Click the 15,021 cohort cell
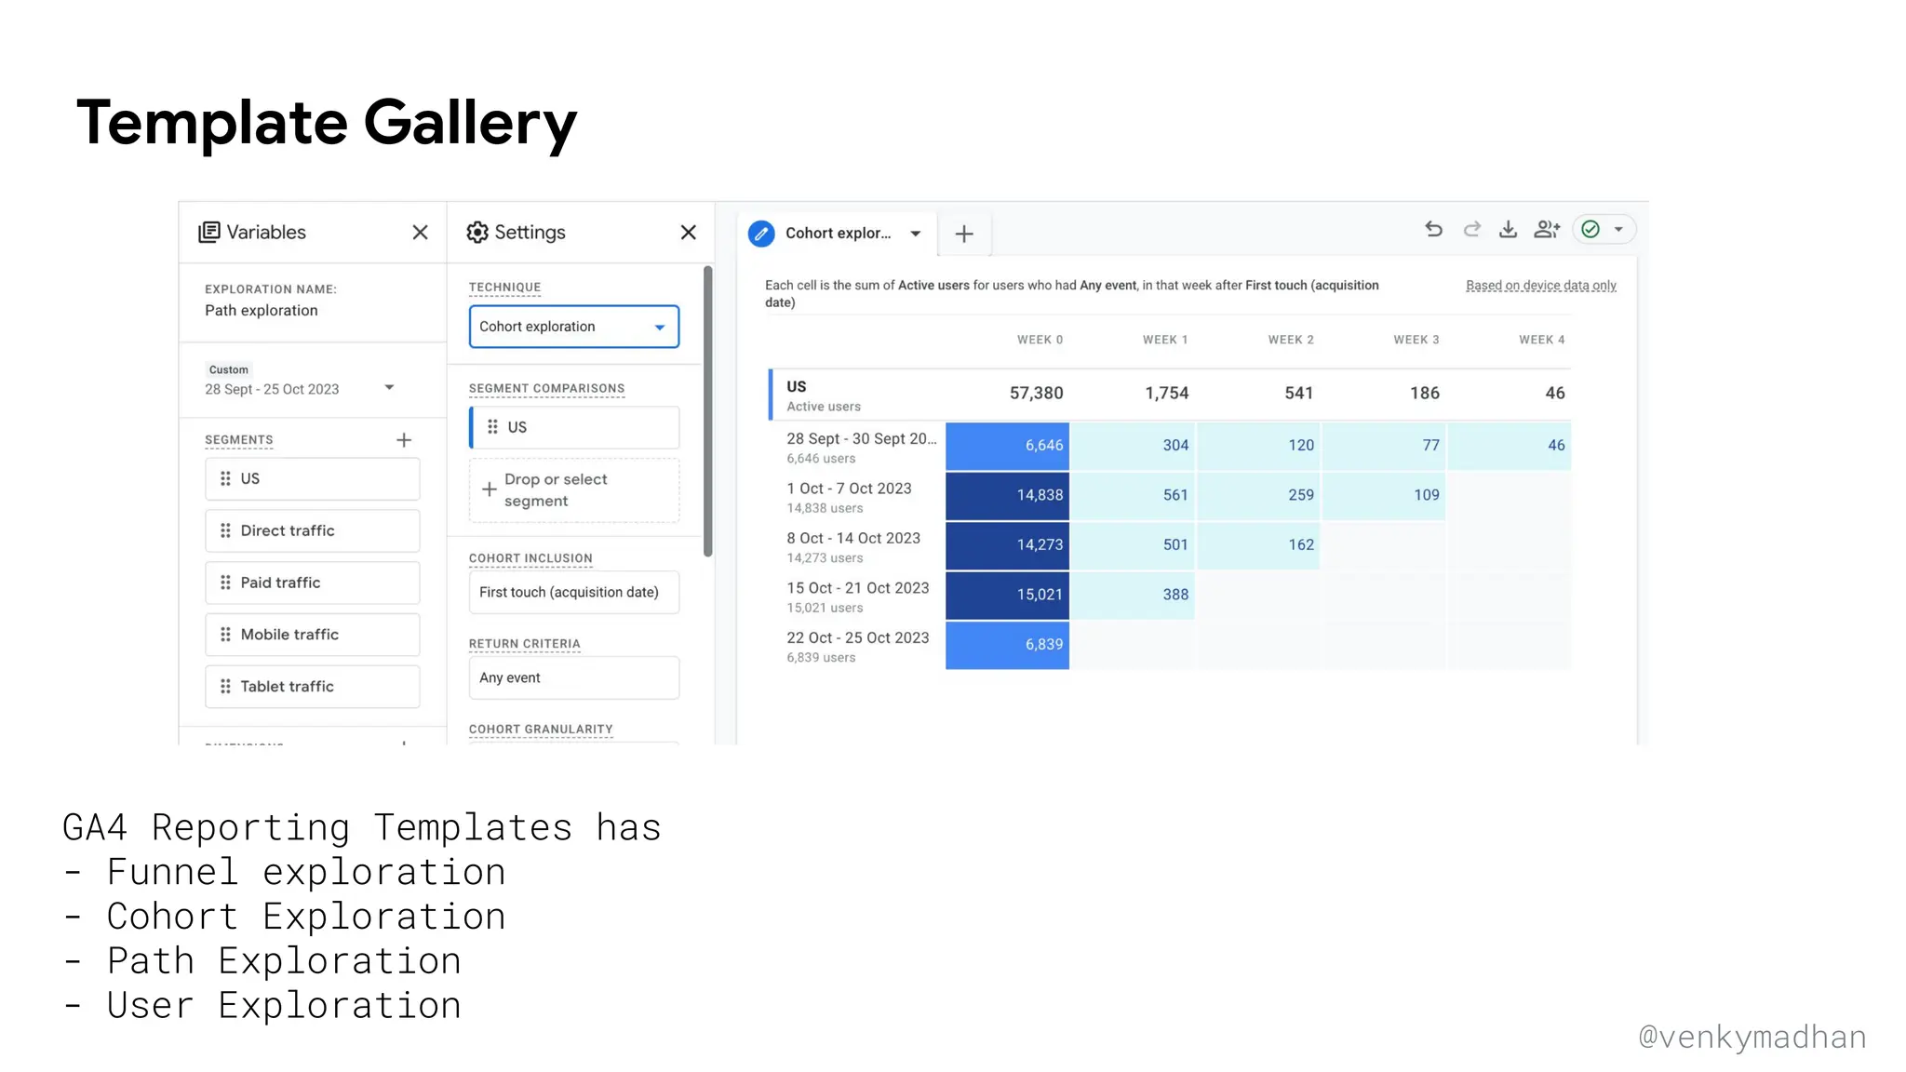The width and height of the screenshot is (1906, 1072). [x=1007, y=595]
